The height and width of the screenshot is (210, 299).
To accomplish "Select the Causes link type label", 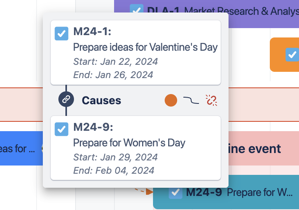I will pyautogui.click(x=101, y=100).
